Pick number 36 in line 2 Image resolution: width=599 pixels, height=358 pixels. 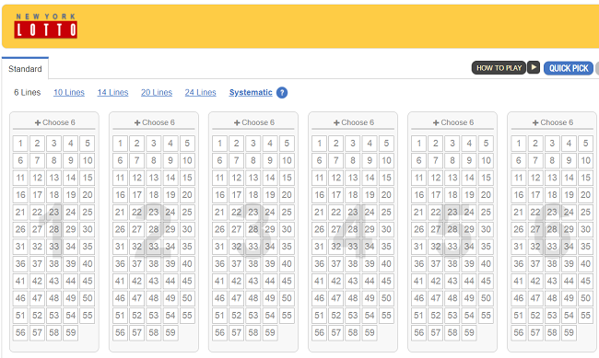[120, 264]
